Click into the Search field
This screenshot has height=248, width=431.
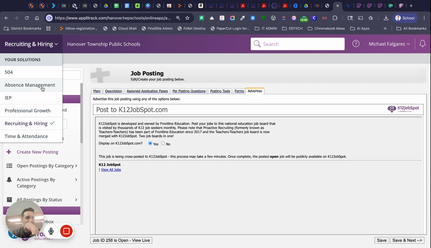[297, 44]
